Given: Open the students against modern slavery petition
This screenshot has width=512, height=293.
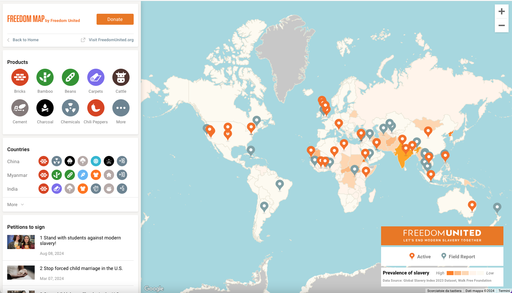Looking at the screenshot, I should tap(80, 240).
